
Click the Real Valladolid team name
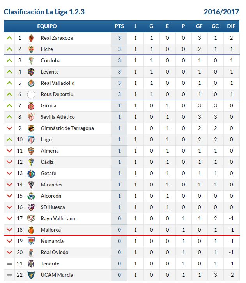58,83
